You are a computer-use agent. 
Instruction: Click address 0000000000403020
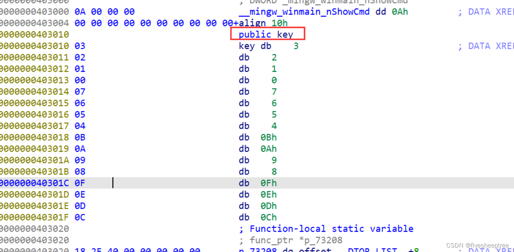click(34, 228)
